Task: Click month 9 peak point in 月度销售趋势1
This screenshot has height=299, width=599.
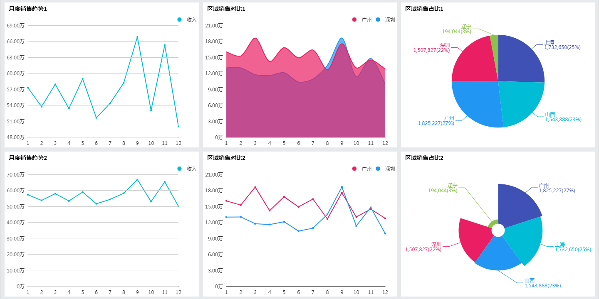Action: coord(137,37)
